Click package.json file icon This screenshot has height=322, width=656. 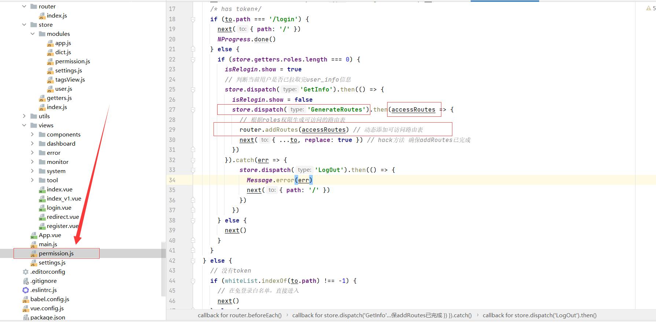25,318
